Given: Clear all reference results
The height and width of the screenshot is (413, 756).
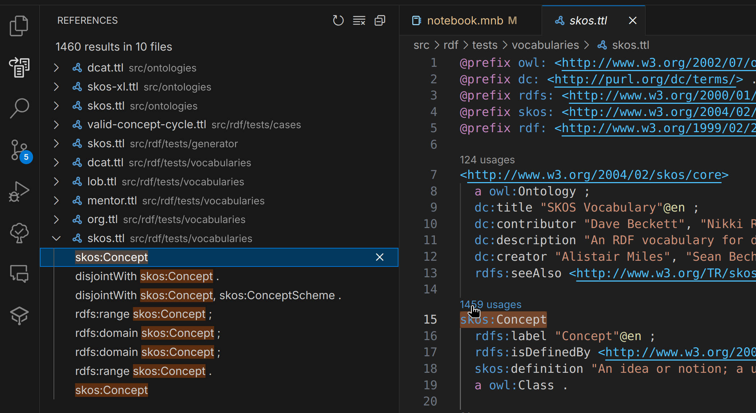Looking at the screenshot, I should pyautogui.click(x=359, y=20).
